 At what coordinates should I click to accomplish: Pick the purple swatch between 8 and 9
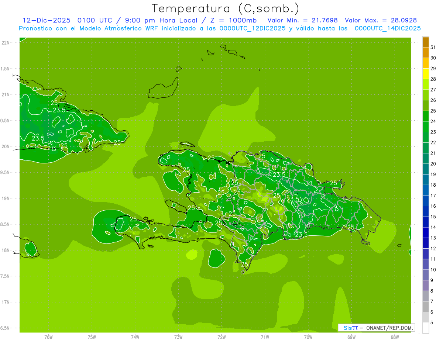click(x=426, y=286)
